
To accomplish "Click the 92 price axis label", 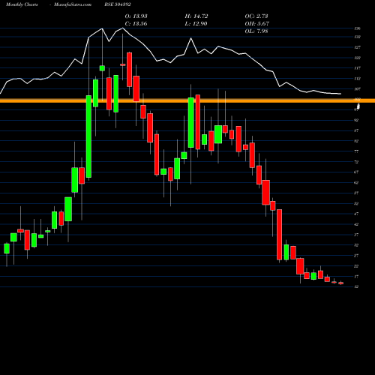I will coord(356,120).
